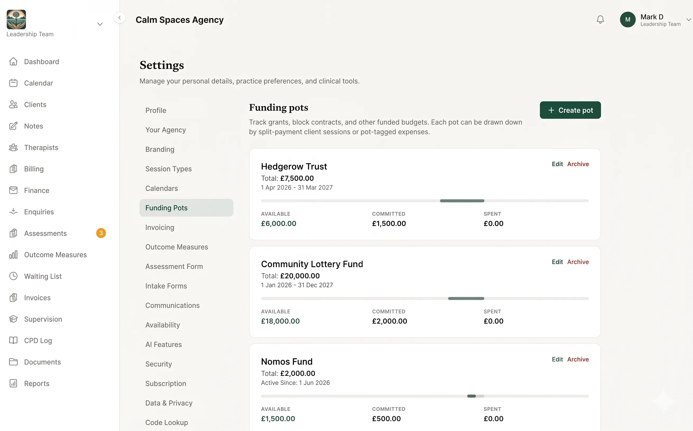693x431 pixels.
Task: Click the Nomos Fund title
Action: tap(286, 362)
